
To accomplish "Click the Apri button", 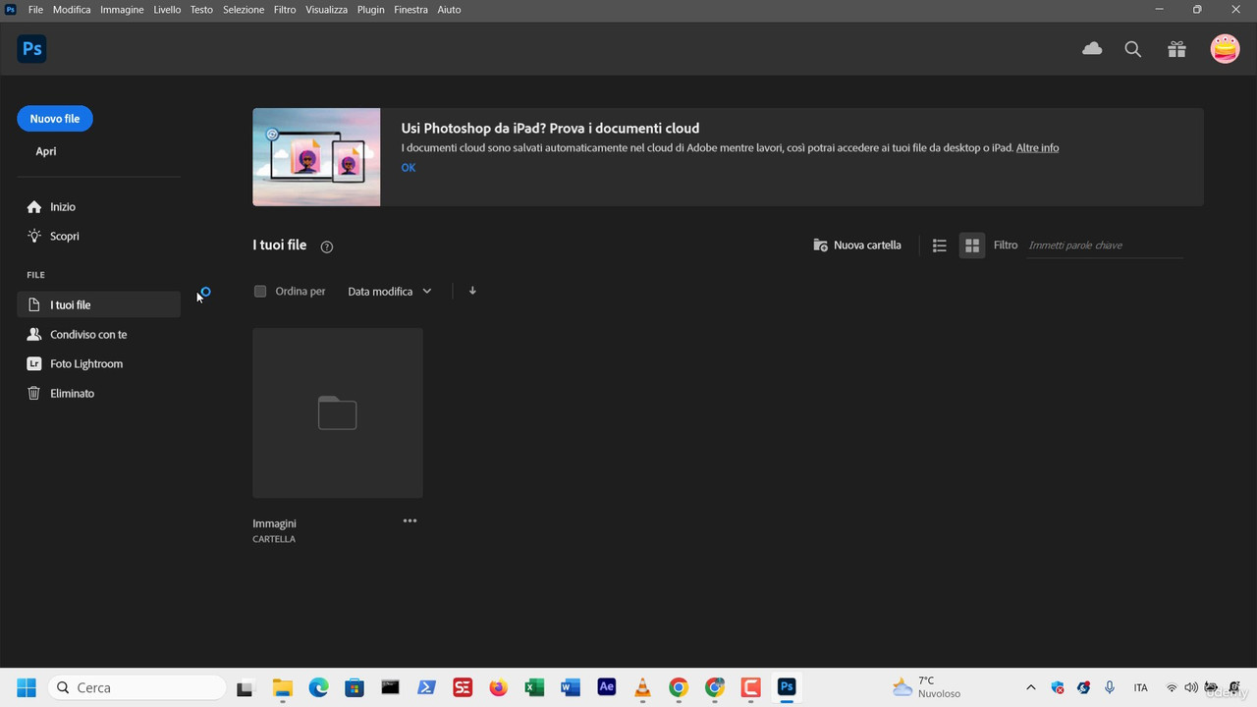I will click(x=46, y=151).
